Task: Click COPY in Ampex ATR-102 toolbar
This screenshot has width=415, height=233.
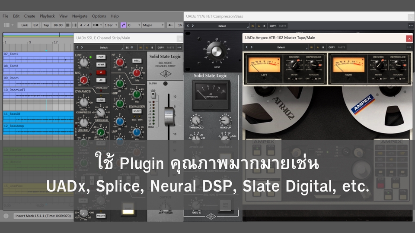Action: click(x=332, y=47)
